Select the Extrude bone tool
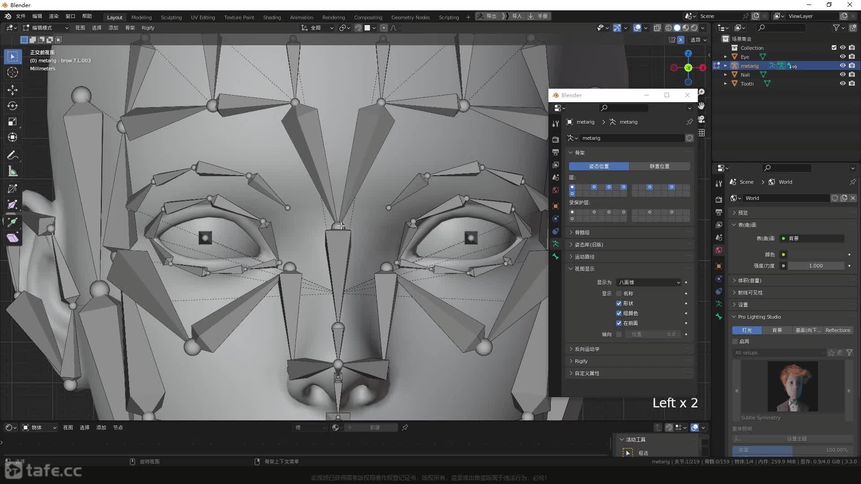This screenshot has height=484, width=861. [13, 221]
